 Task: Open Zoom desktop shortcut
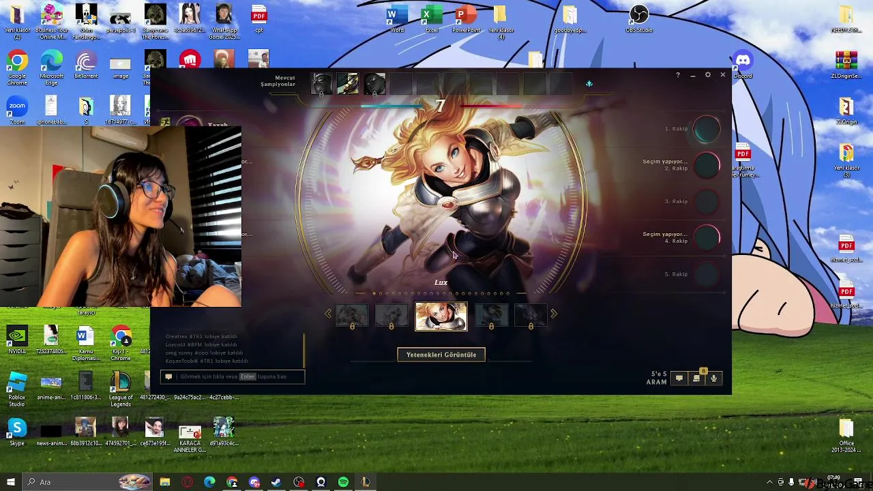[17, 111]
